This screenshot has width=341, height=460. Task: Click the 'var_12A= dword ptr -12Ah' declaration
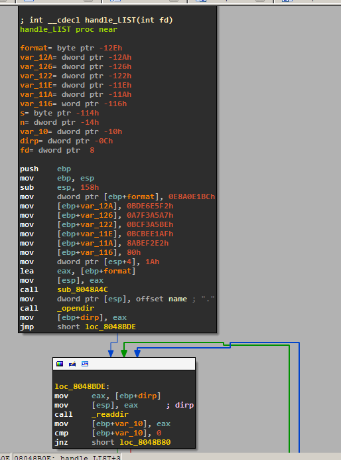click(x=76, y=57)
